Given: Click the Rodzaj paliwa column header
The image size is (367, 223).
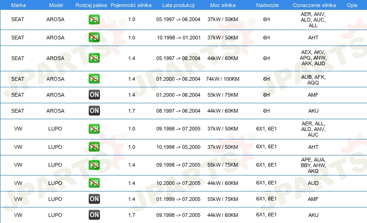Looking at the screenshot, I should coord(91,5).
